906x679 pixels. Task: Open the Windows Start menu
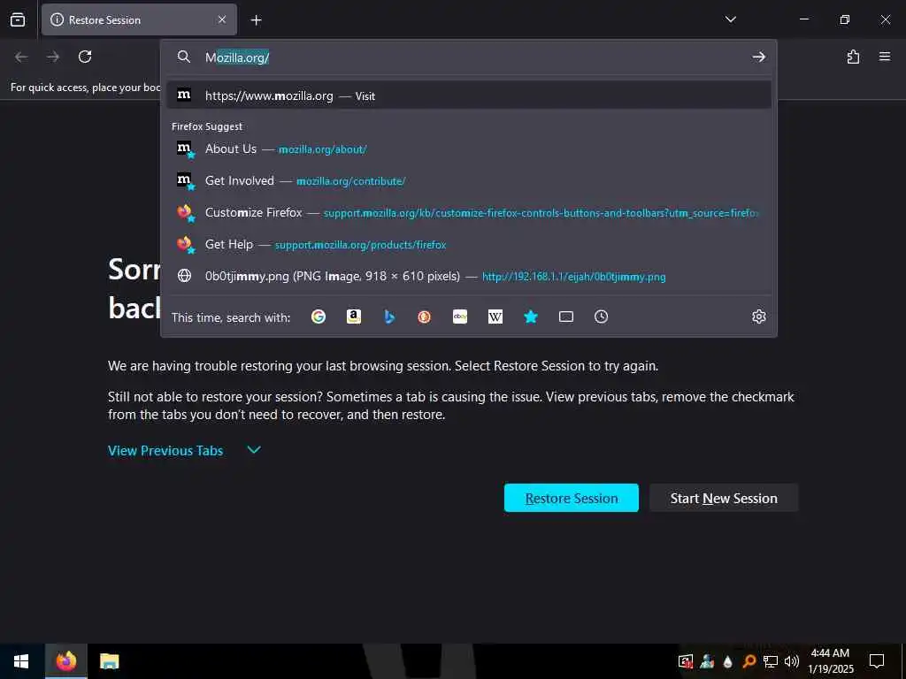[x=21, y=661]
